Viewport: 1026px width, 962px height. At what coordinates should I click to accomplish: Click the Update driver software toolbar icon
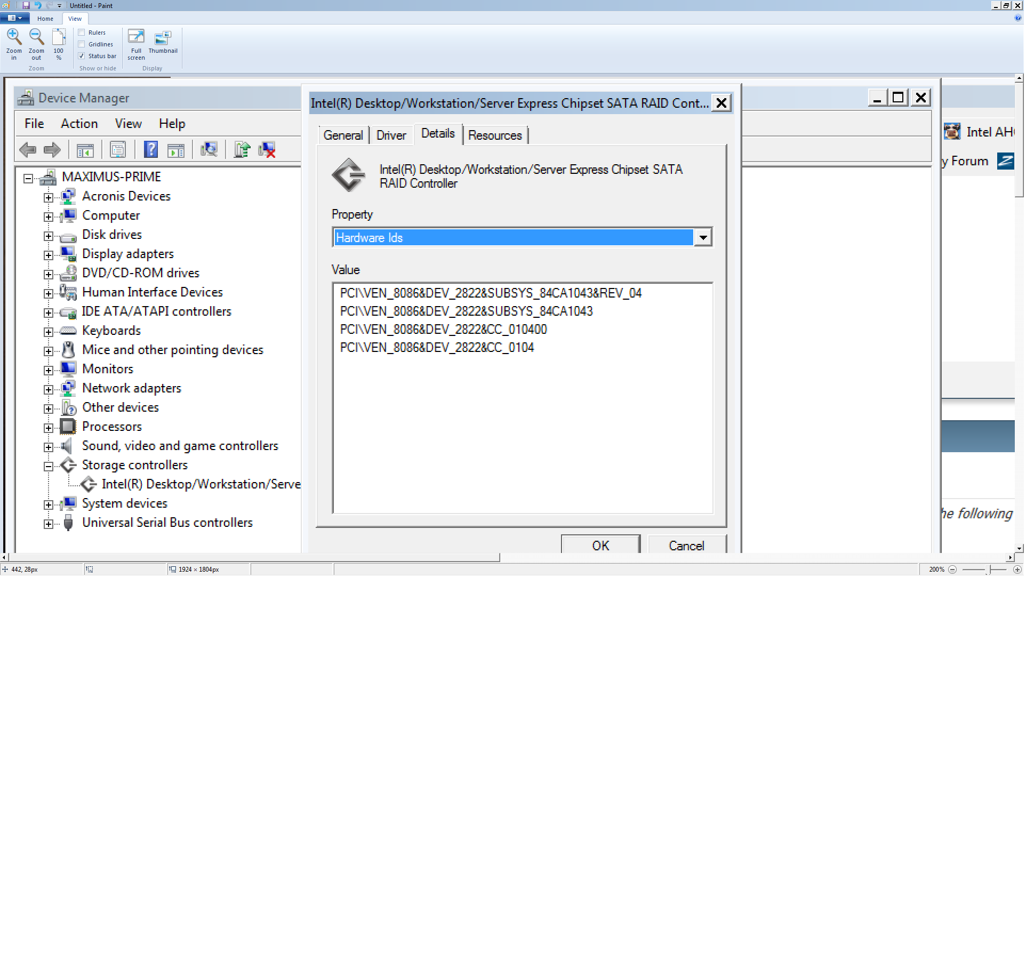242,150
